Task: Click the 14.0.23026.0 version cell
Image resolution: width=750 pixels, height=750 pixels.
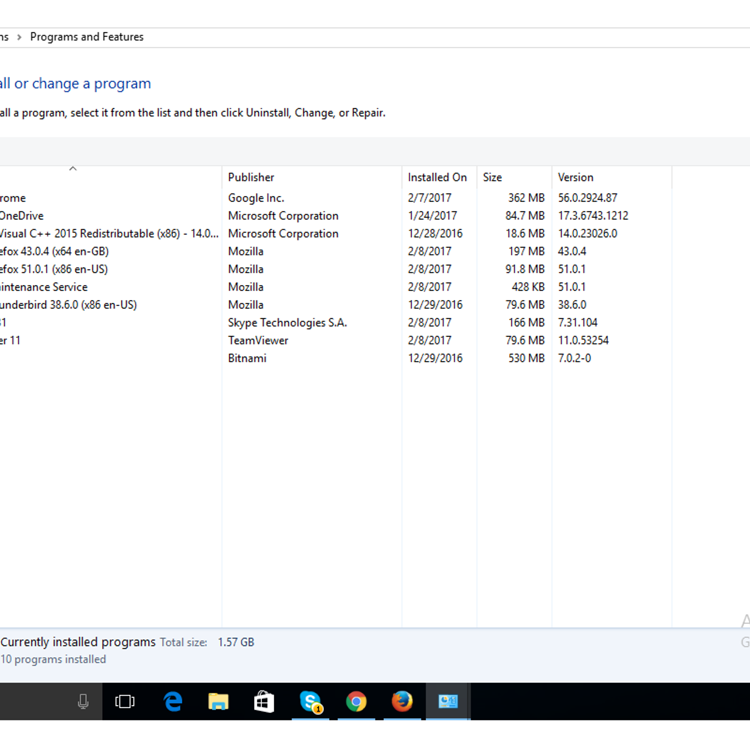Action: [x=587, y=233]
